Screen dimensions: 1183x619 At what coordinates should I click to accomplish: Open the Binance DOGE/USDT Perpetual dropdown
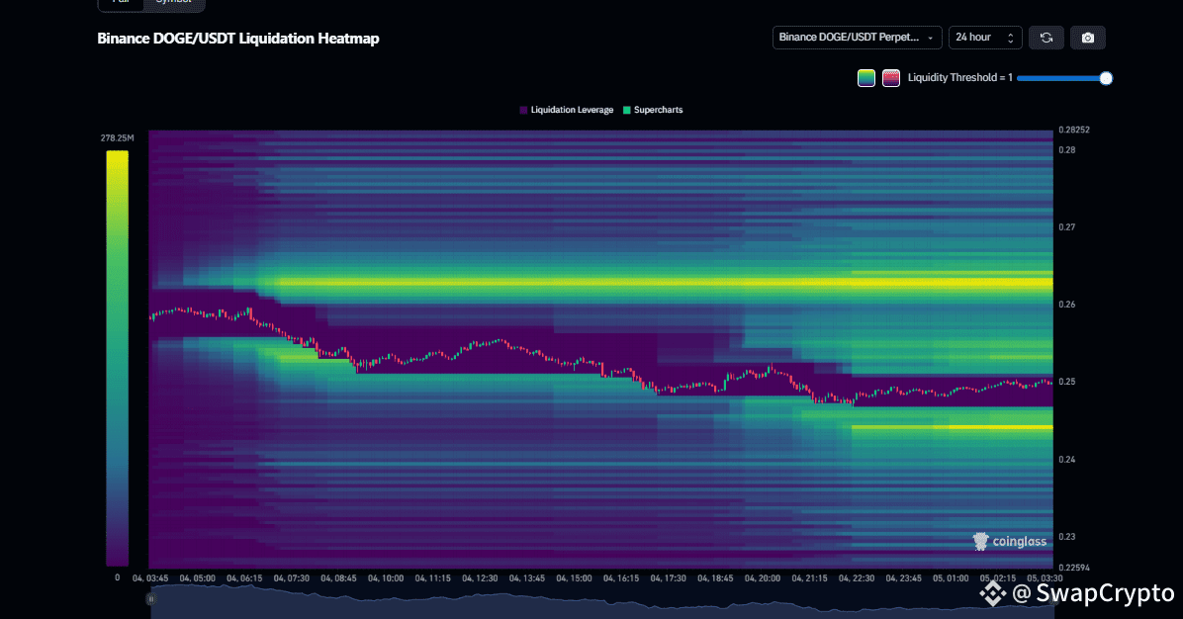pos(857,38)
